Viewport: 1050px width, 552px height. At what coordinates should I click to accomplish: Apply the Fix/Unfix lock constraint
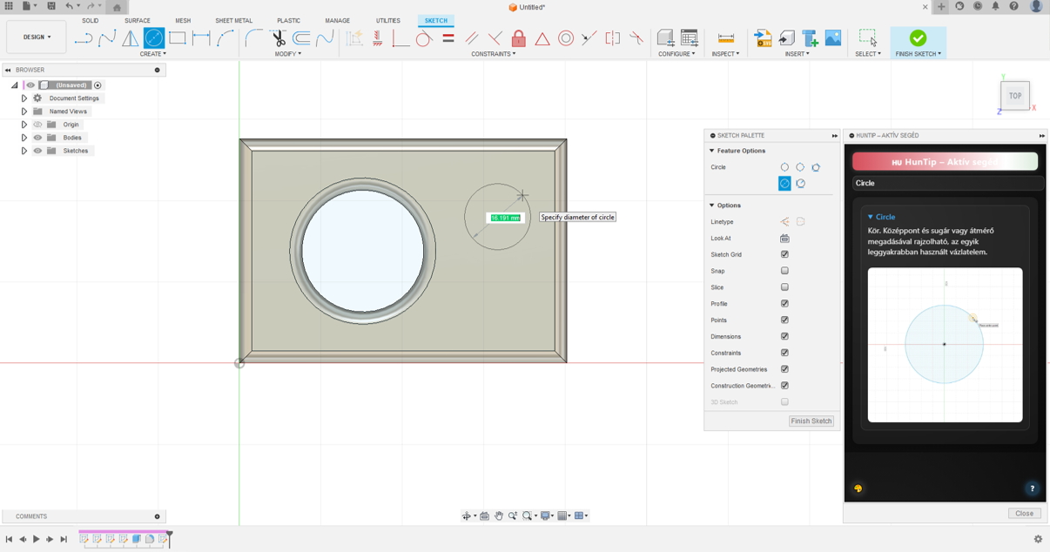click(519, 38)
